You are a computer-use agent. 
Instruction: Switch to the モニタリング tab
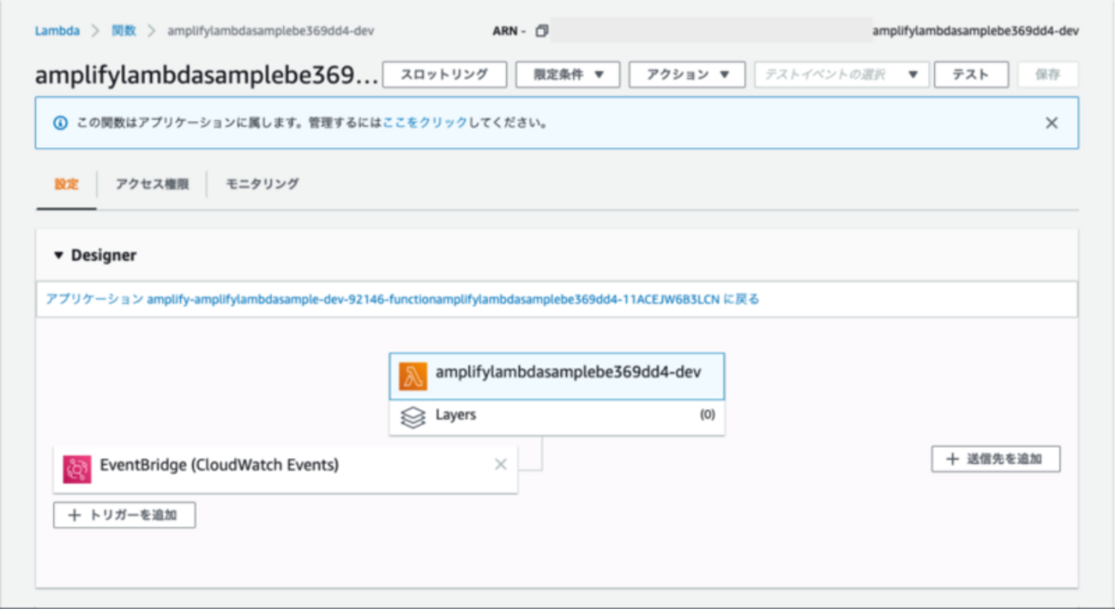tap(262, 184)
